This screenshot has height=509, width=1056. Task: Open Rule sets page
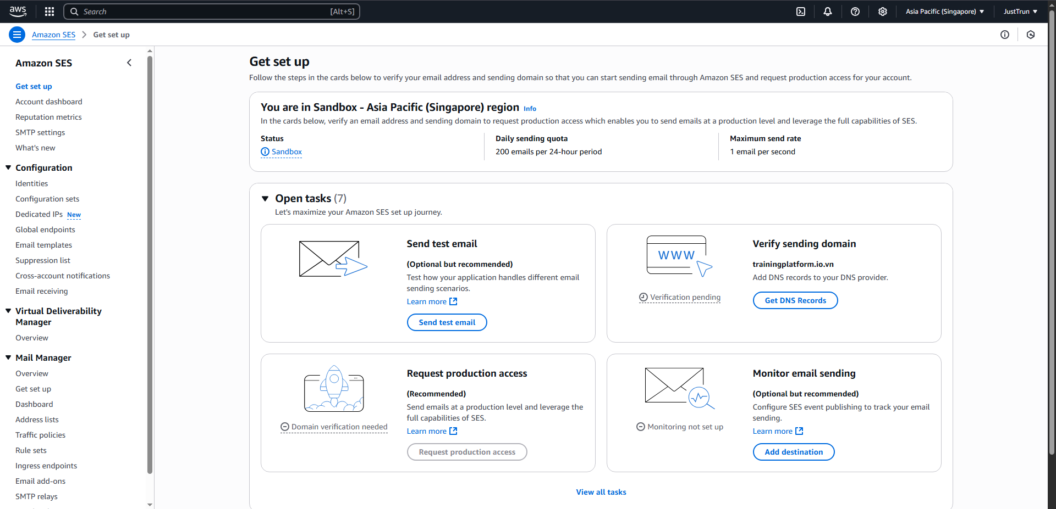tap(31, 450)
